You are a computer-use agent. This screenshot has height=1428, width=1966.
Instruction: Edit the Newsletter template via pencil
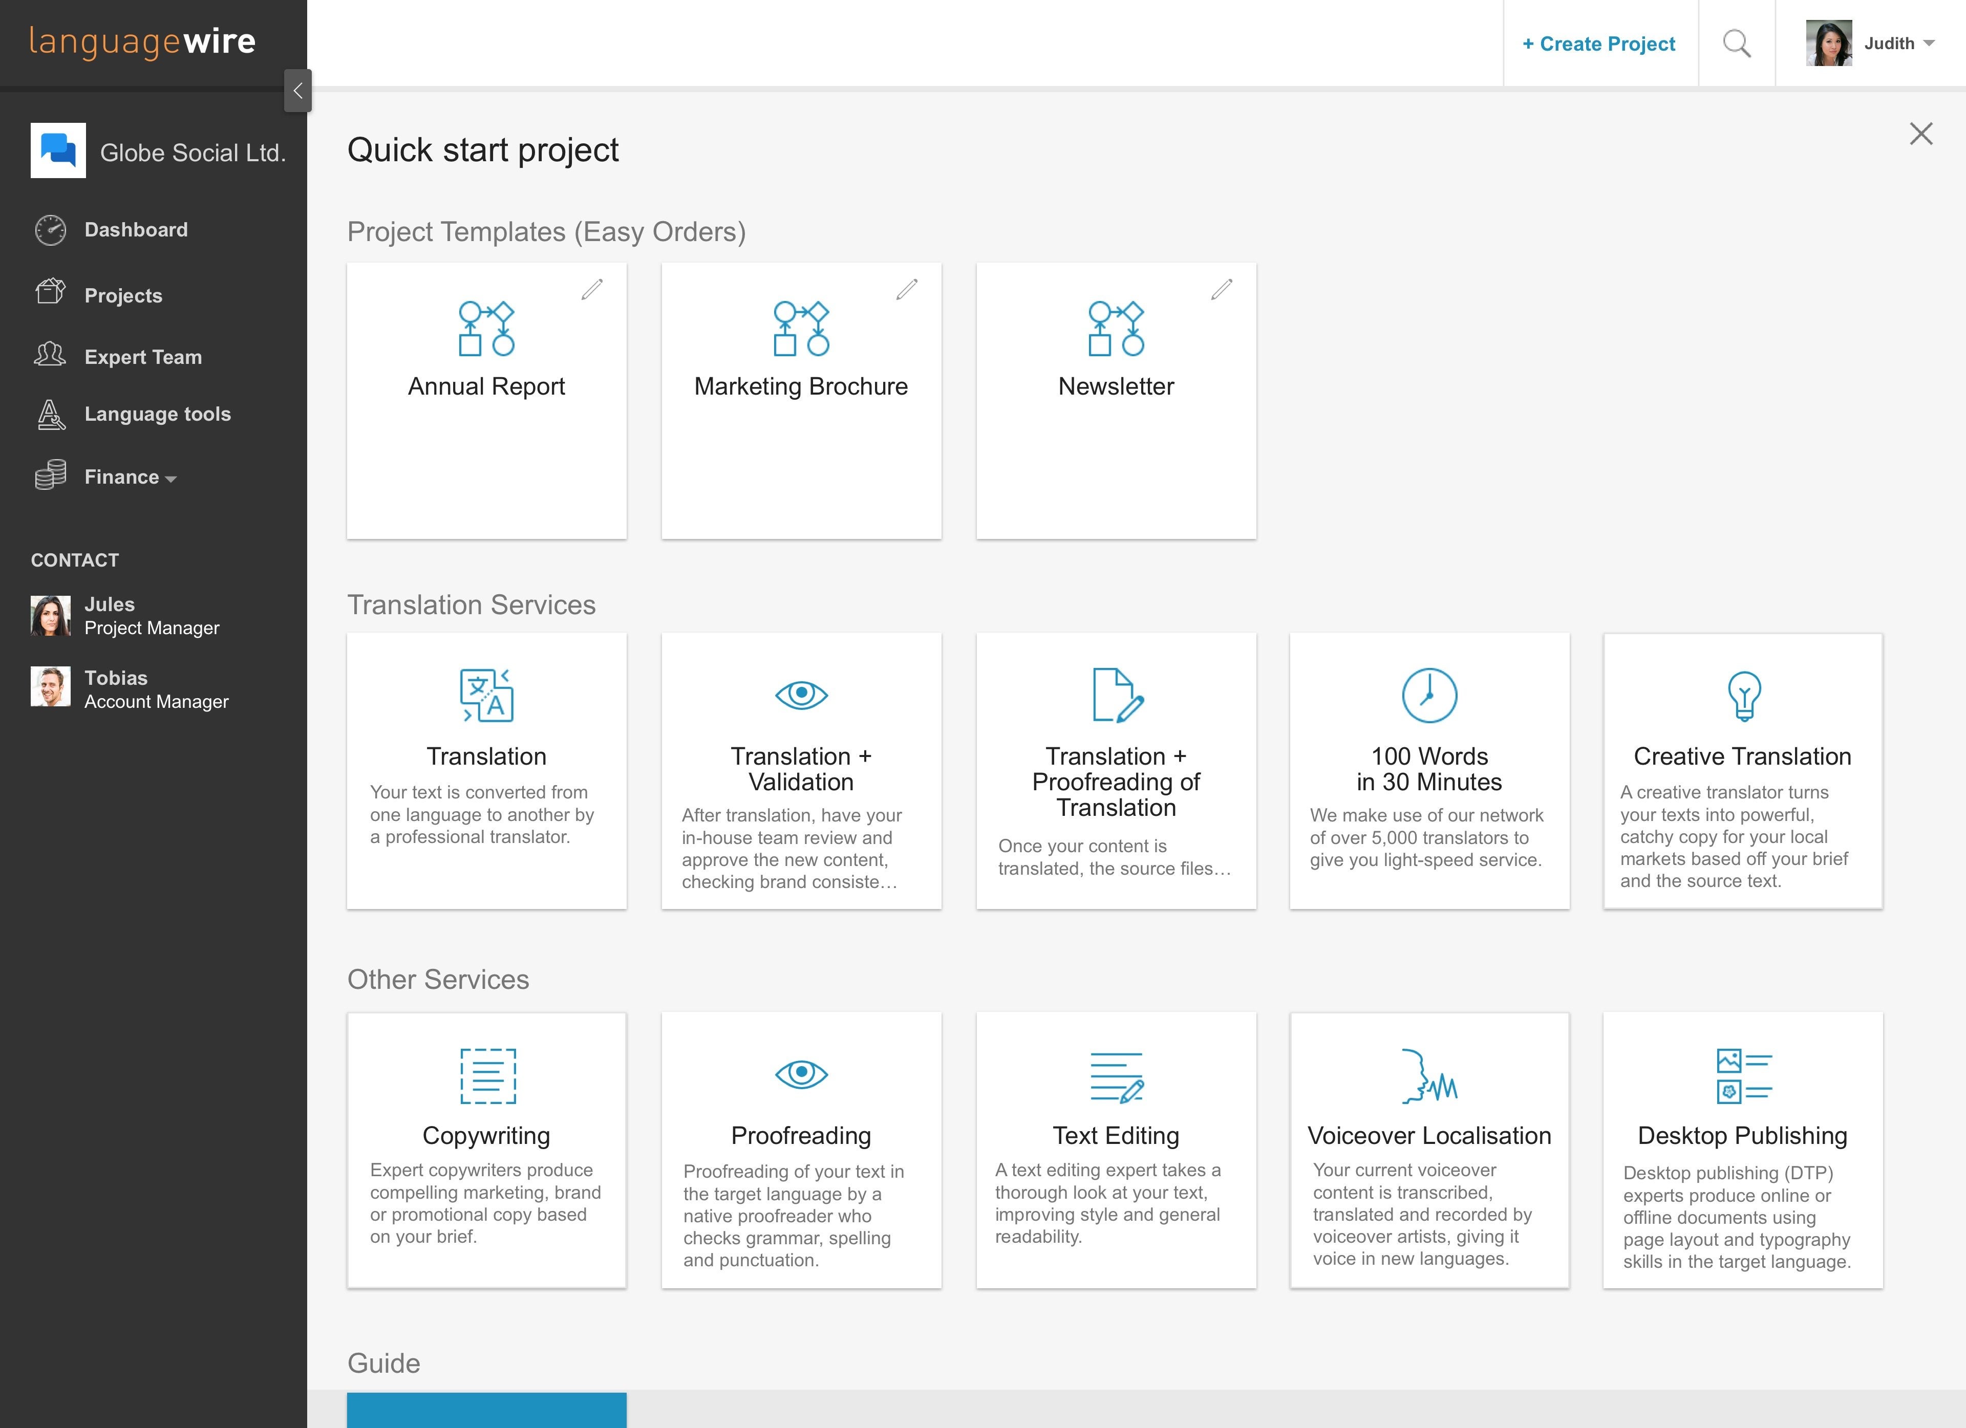tap(1222, 289)
